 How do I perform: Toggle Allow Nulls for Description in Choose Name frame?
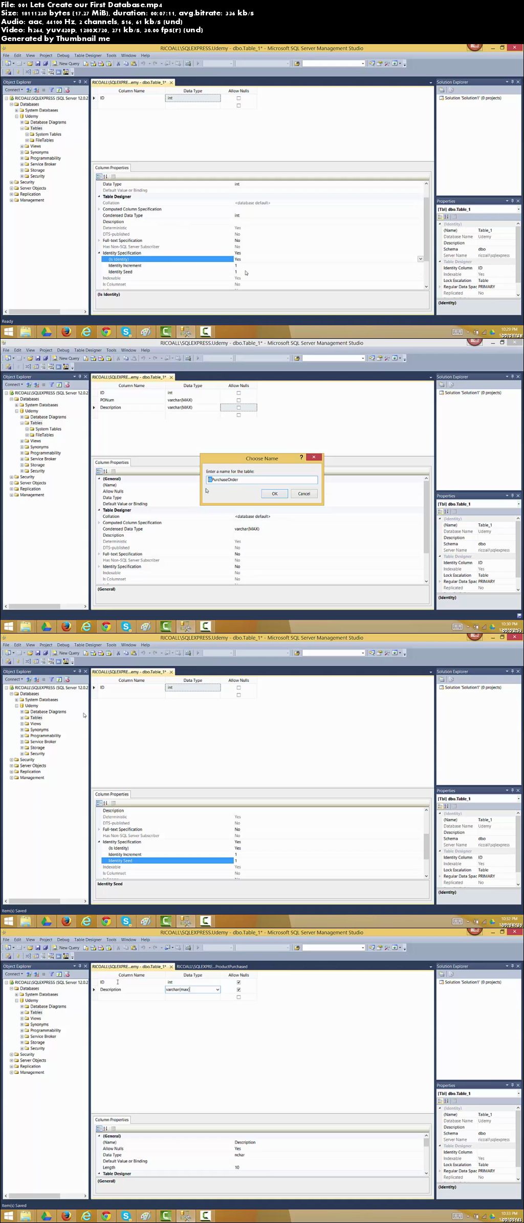[x=238, y=407]
